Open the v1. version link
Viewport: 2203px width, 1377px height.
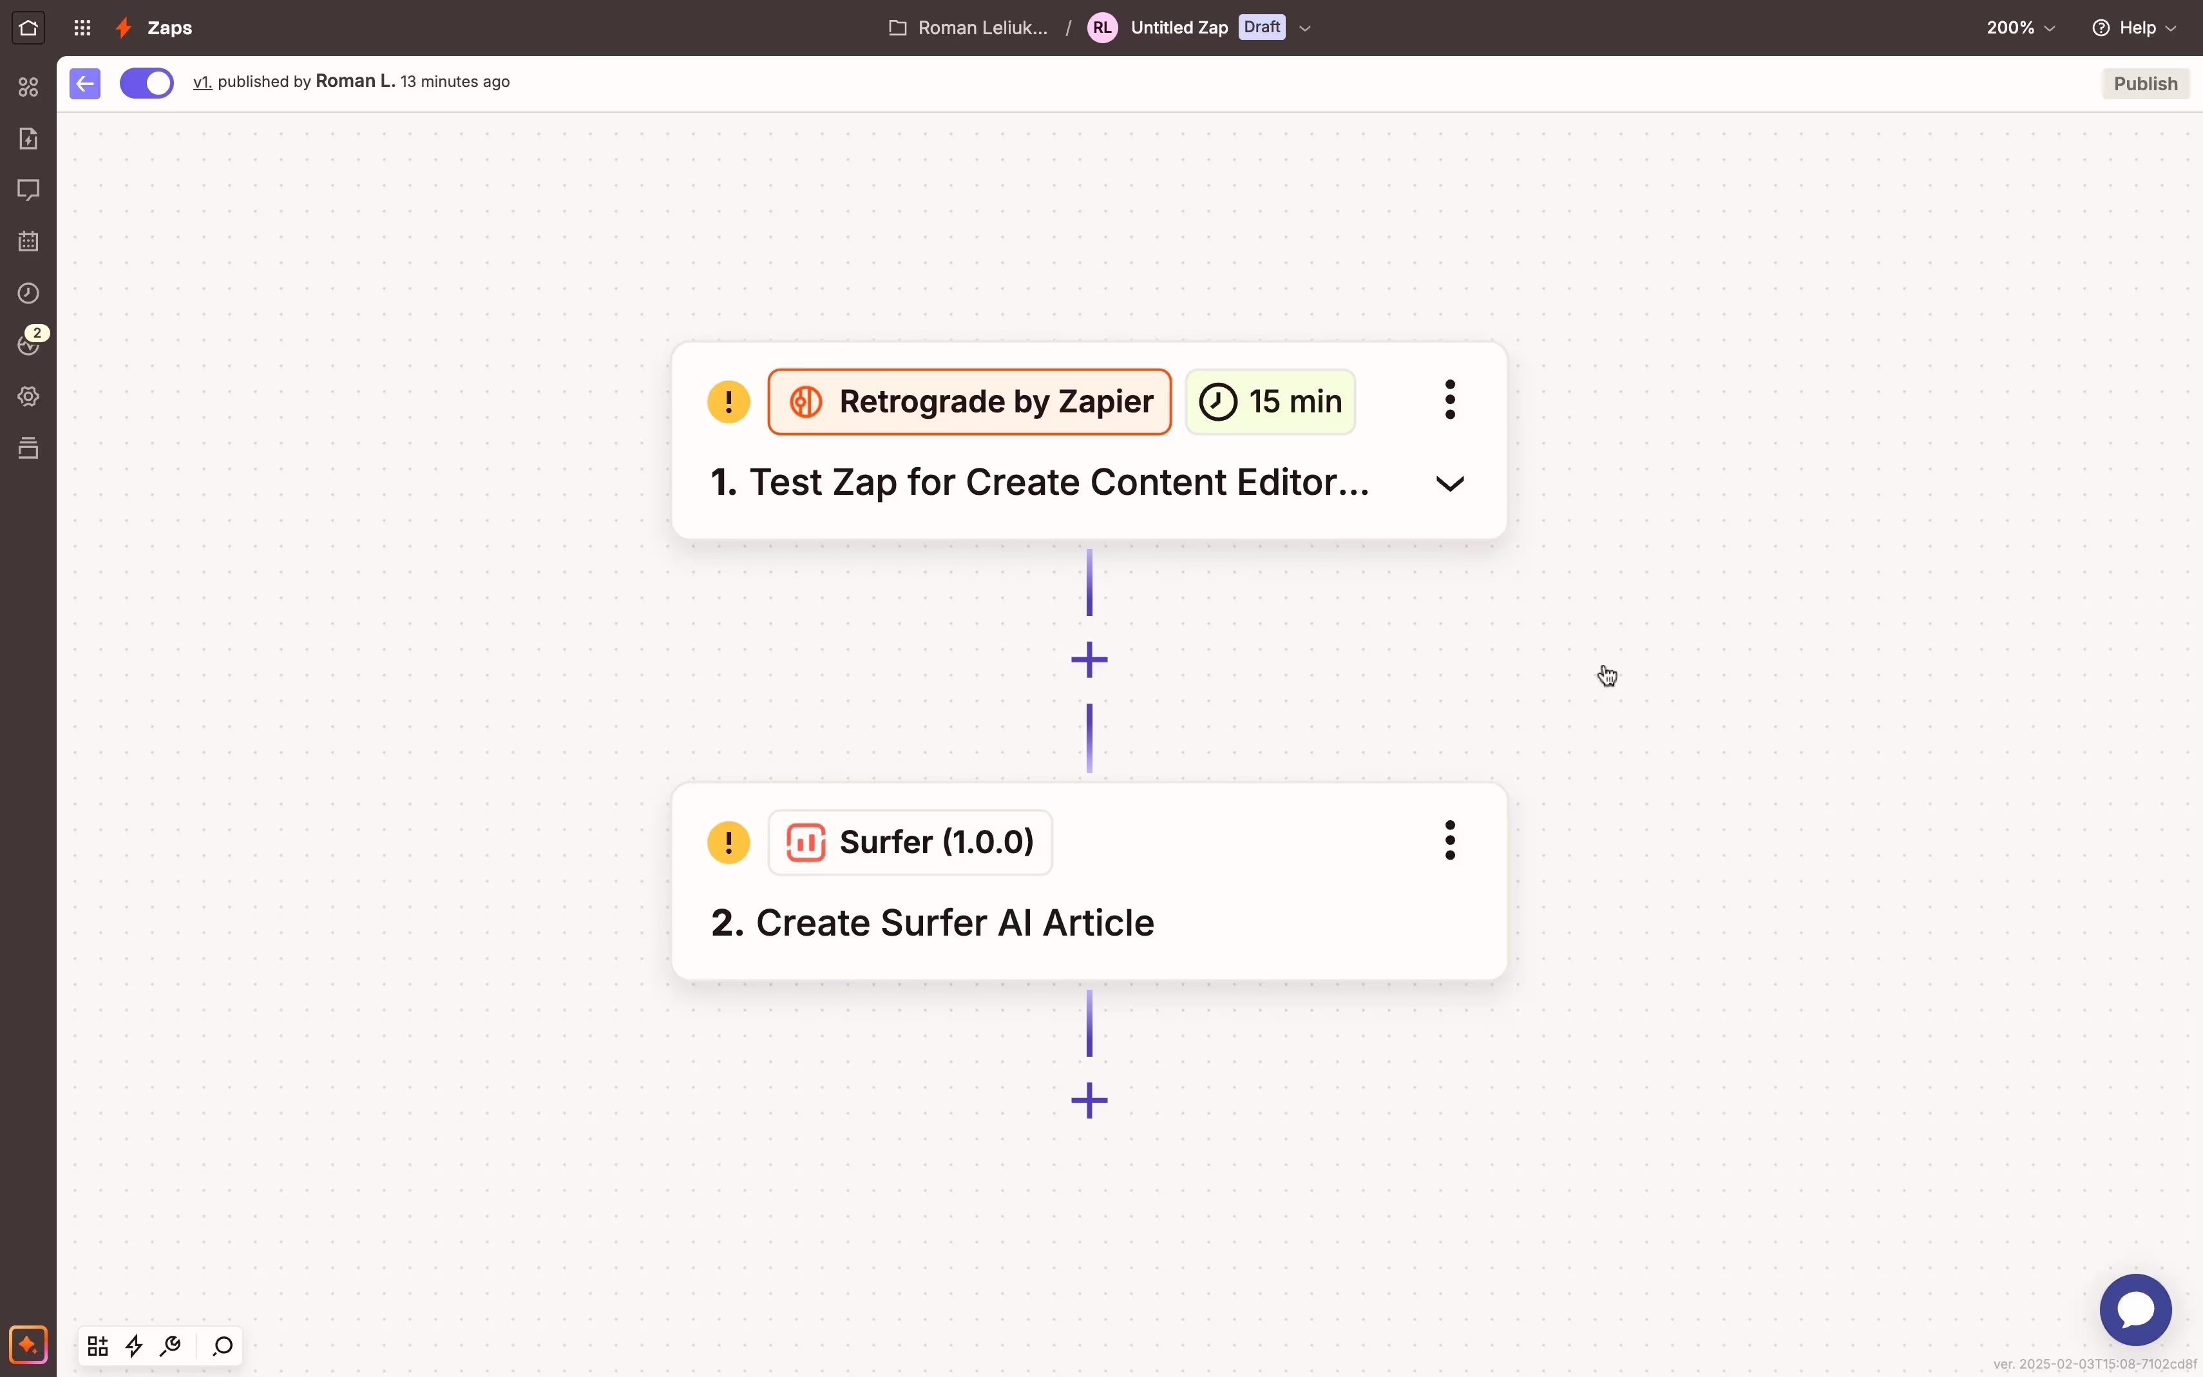click(x=202, y=82)
